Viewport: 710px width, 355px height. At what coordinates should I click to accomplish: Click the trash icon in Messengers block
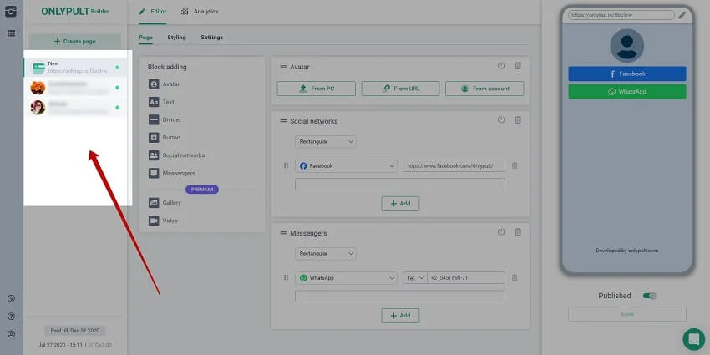click(x=518, y=232)
